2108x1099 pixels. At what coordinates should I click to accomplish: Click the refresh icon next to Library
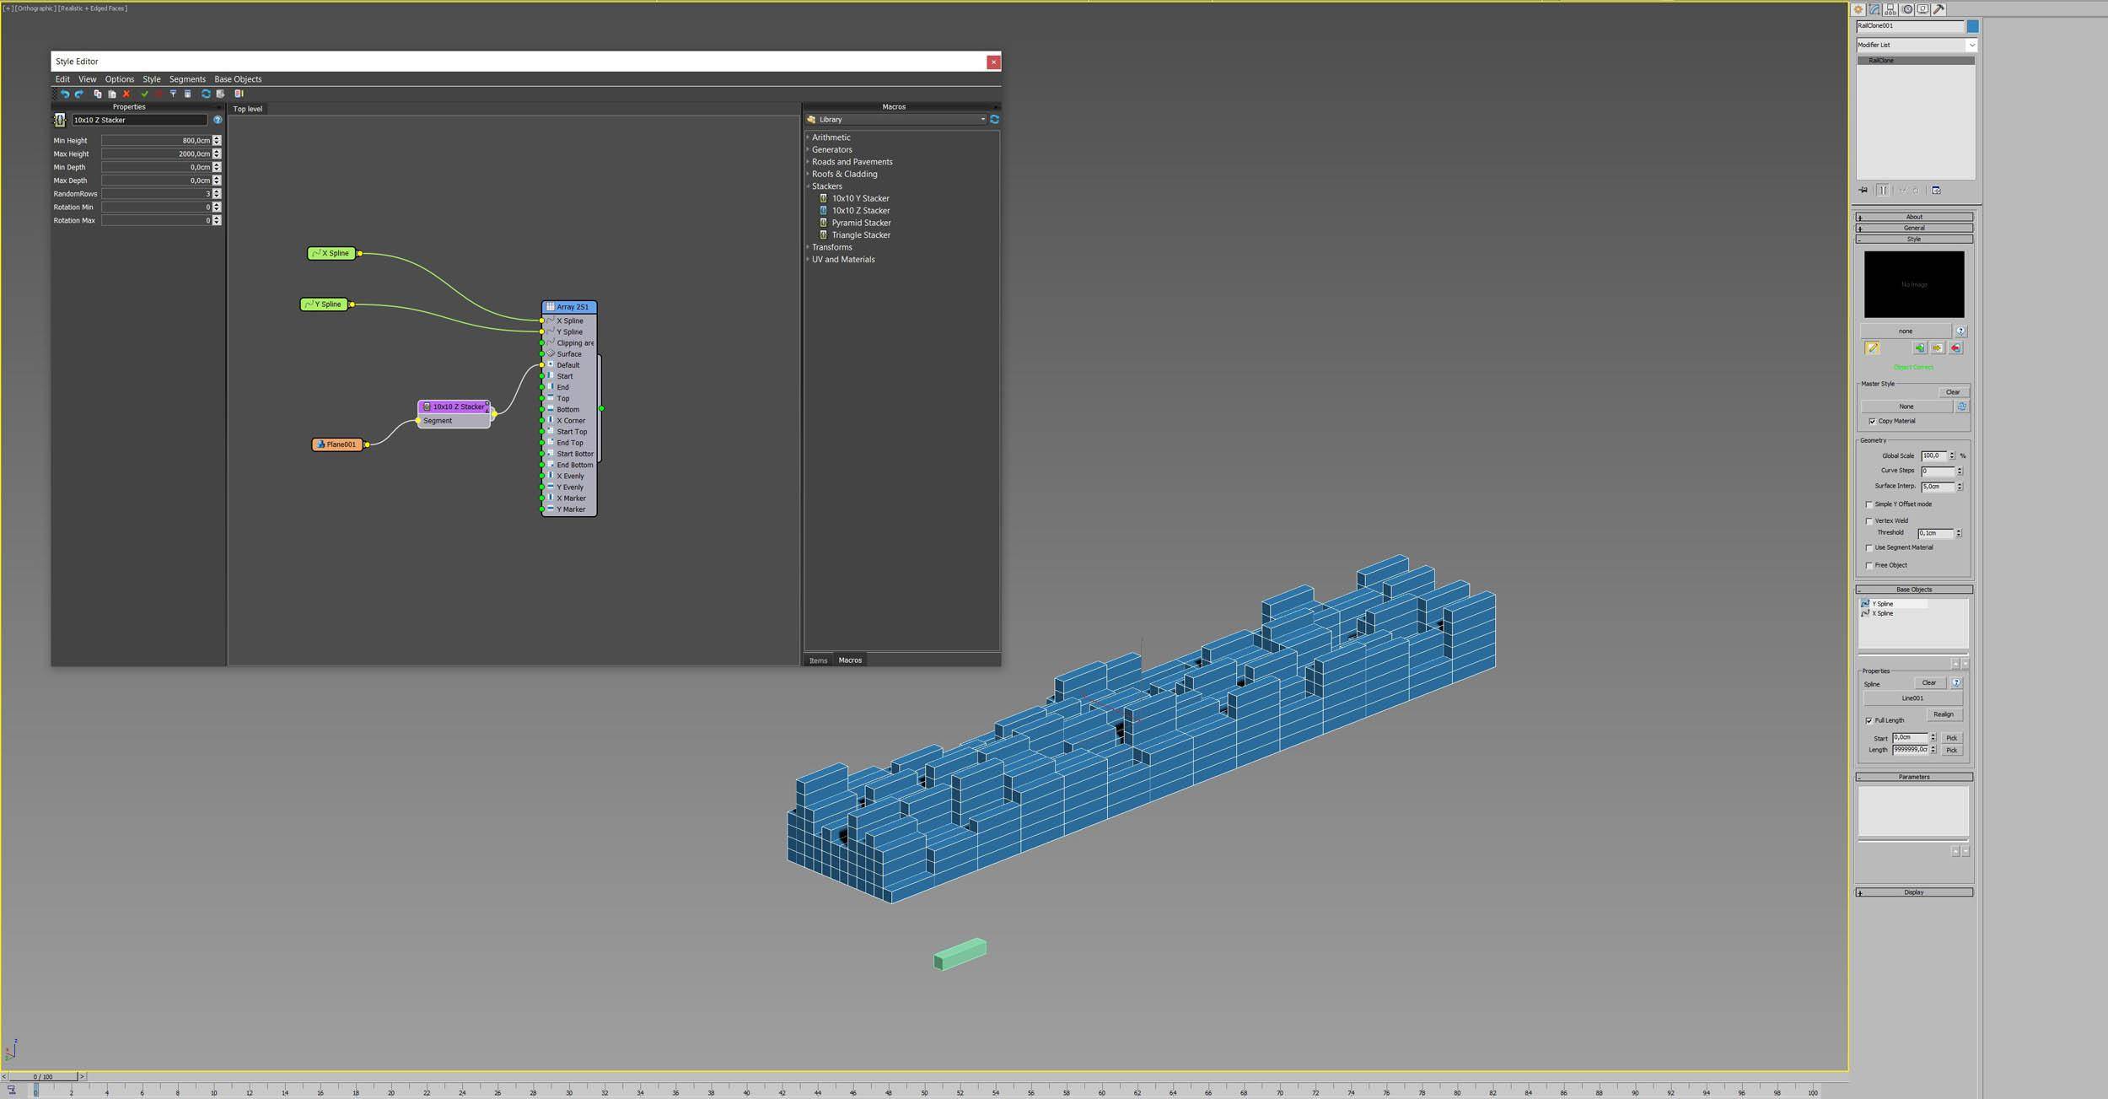[994, 120]
